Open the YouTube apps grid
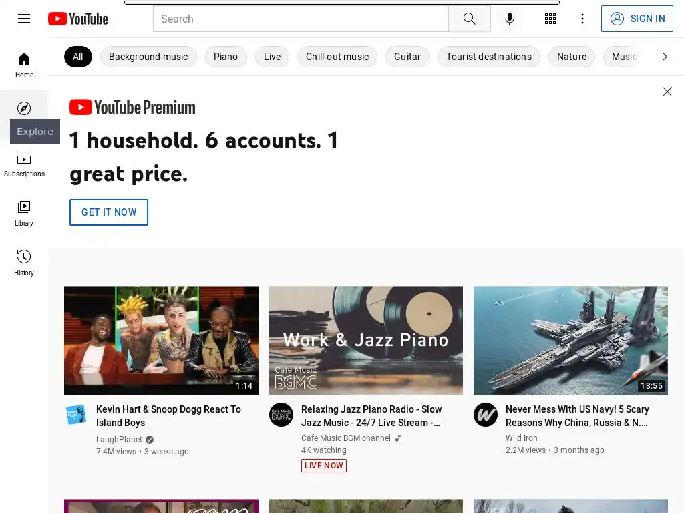 550,19
